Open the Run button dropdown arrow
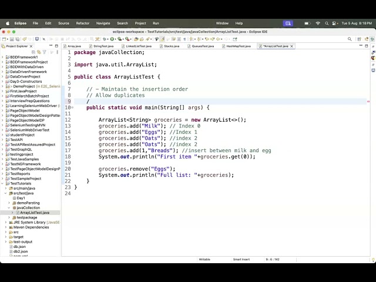Image resolution: width=376 pixels, height=282 pixels. click(x=115, y=39)
